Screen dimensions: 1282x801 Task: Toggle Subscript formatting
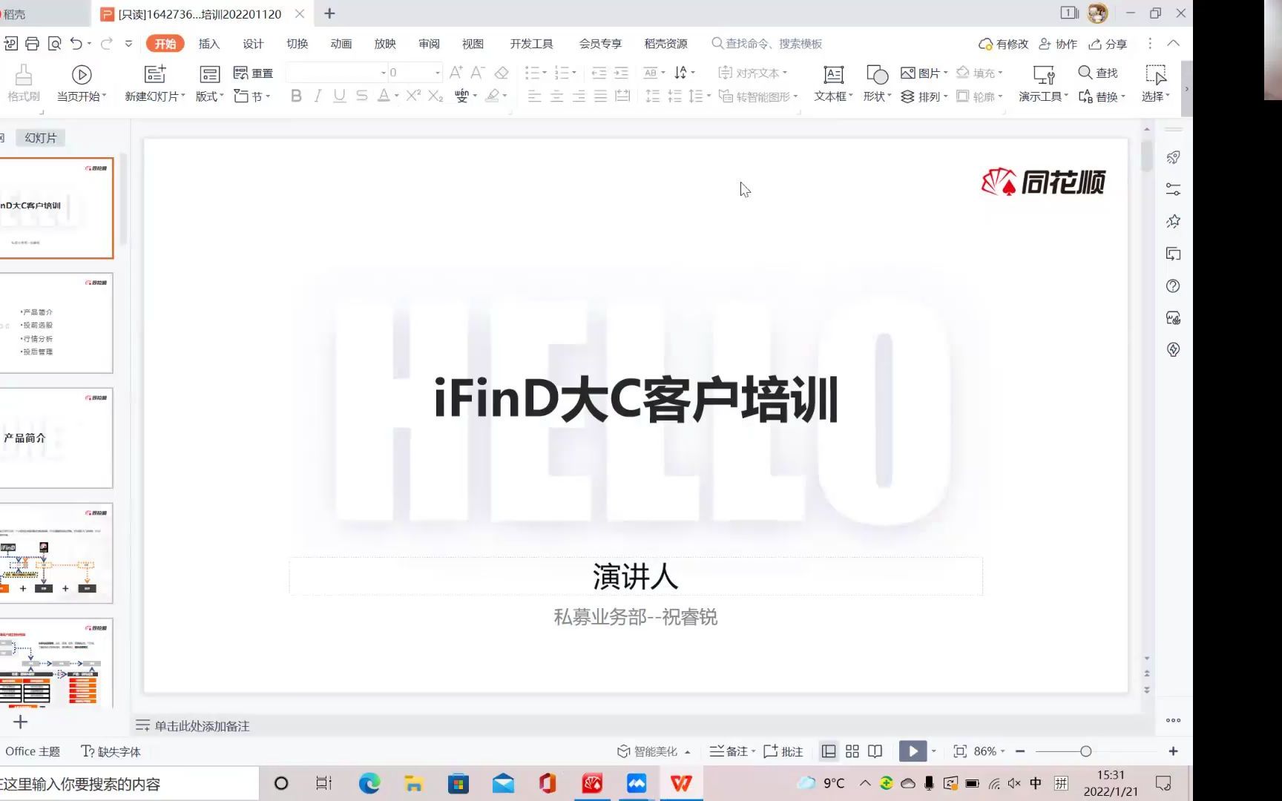tap(435, 96)
